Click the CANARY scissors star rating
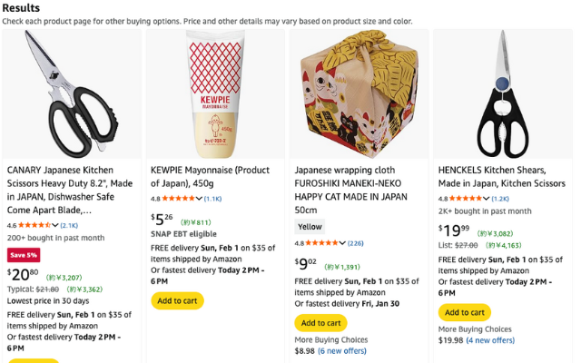 tap(35, 225)
